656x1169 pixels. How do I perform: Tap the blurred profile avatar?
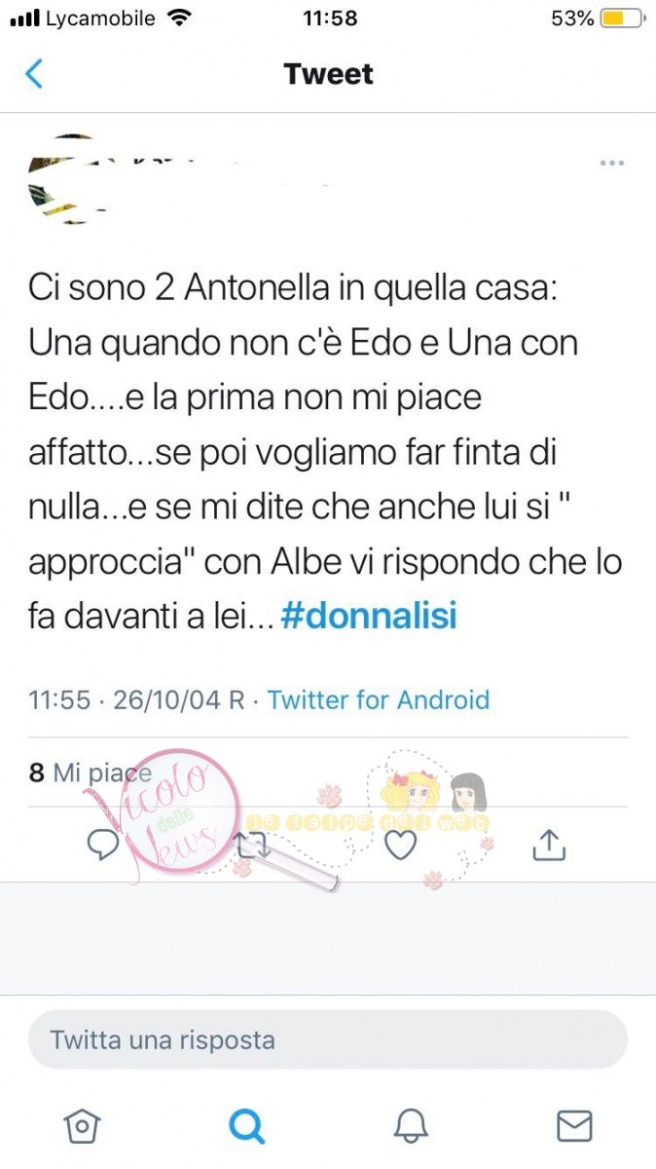(x=63, y=177)
